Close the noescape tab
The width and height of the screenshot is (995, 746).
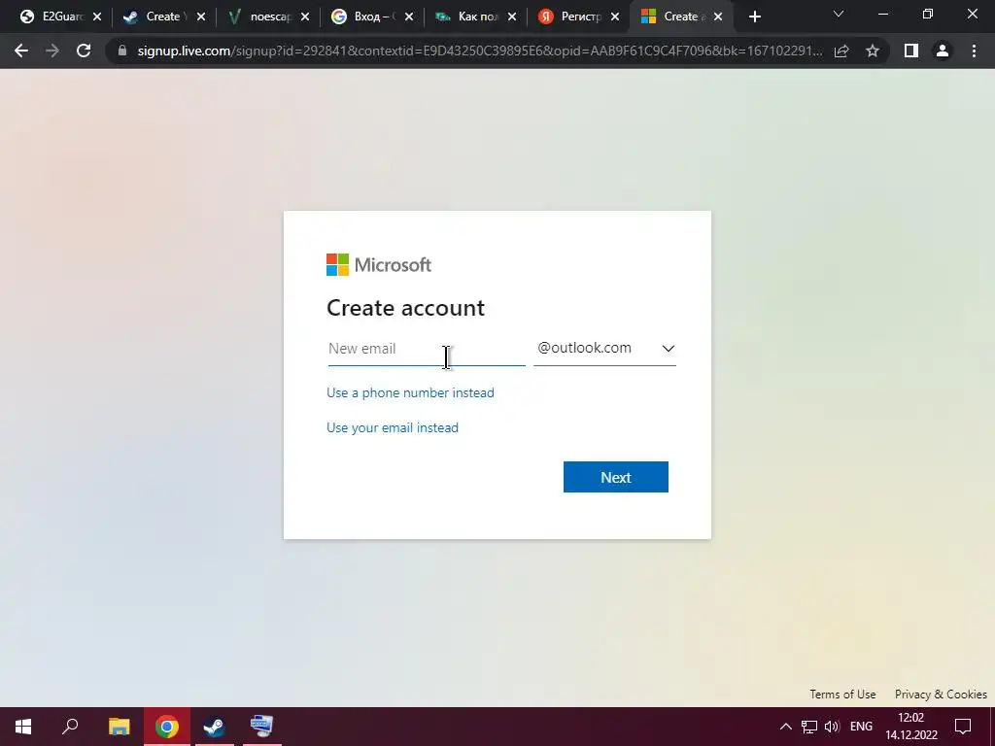click(x=304, y=17)
